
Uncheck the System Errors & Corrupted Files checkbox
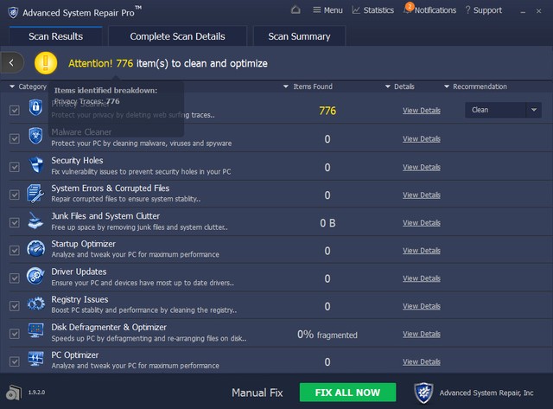coord(15,195)
